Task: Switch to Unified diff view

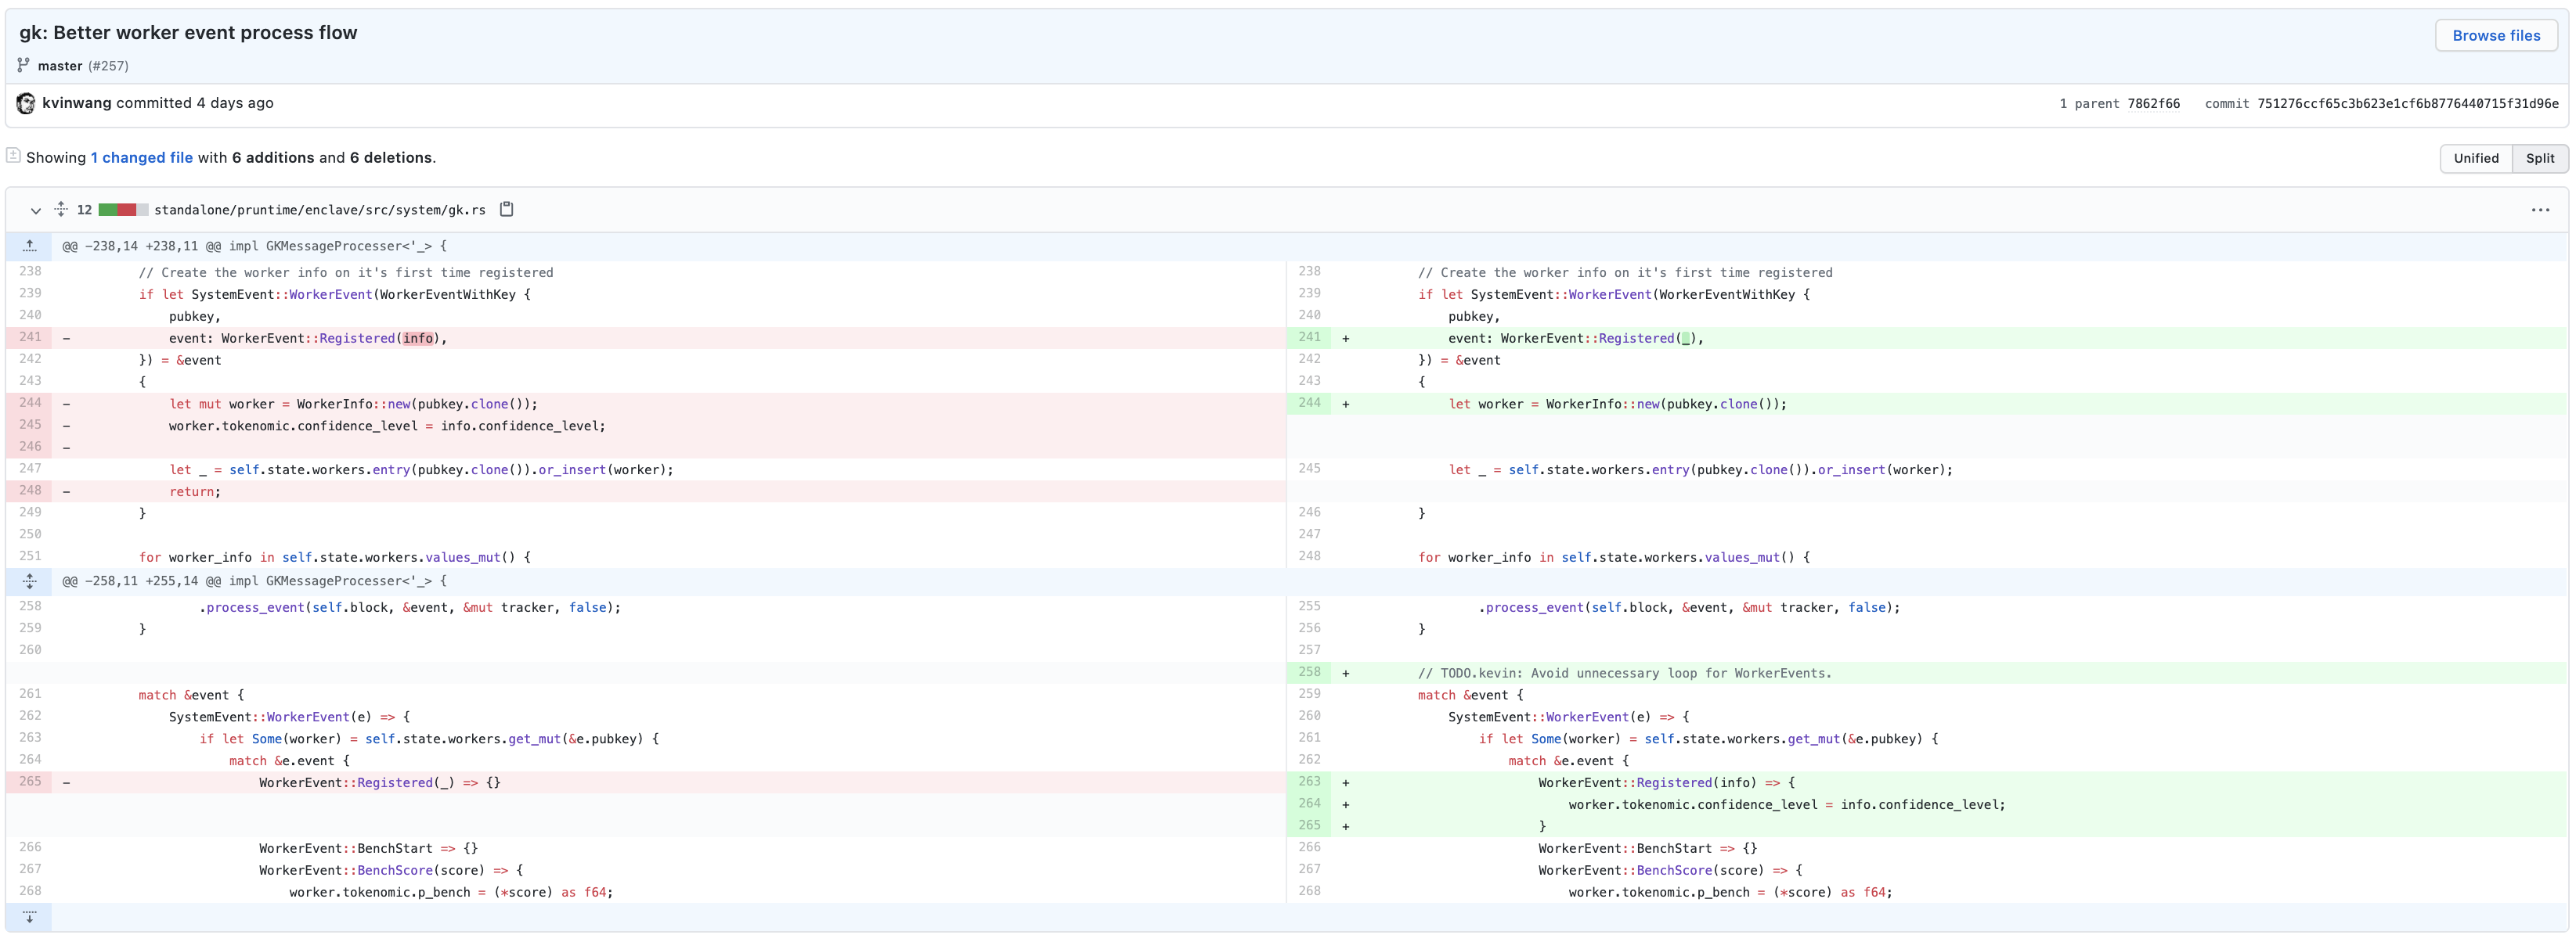Action: (x=2475, y=158)
